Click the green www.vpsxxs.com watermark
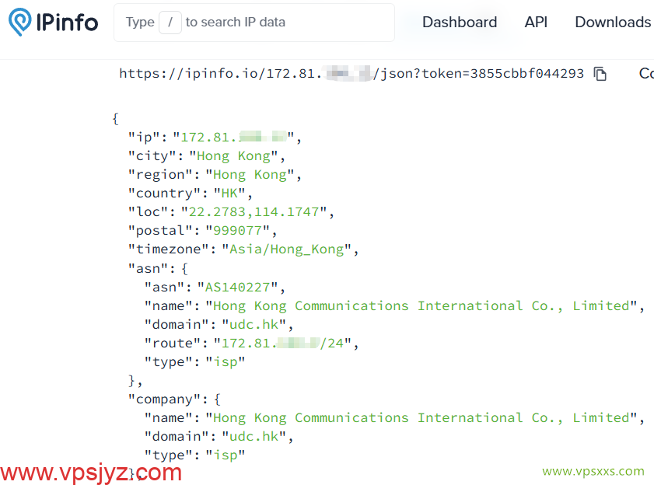 pyautogui.click(x=593, y=471)
